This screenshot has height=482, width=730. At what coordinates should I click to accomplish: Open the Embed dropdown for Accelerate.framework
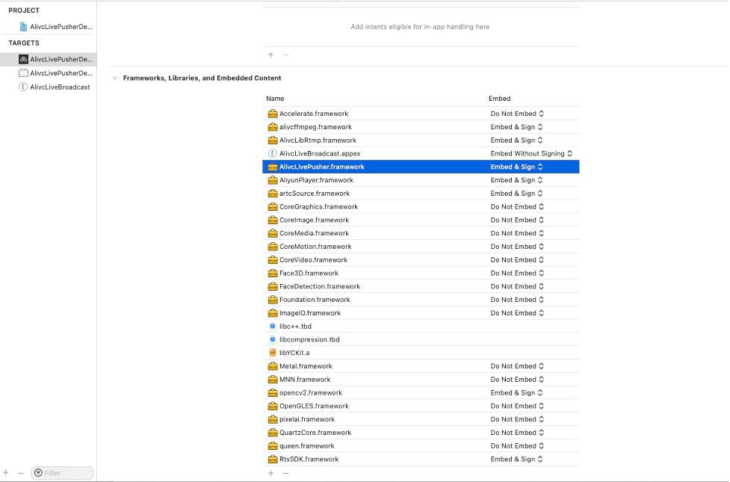[517, 114]
